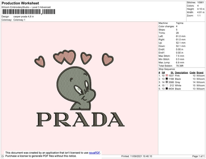Viewport: 206px width, 159px height.
Task: Click the 'Description' column header
Action: (181, 73)
